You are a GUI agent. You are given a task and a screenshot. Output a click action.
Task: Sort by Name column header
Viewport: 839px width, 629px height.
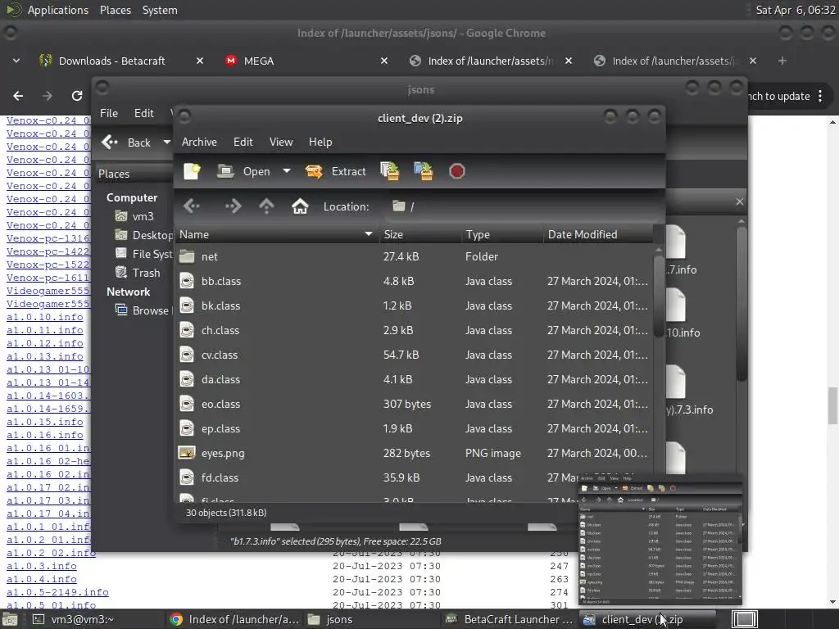(277, 234)
